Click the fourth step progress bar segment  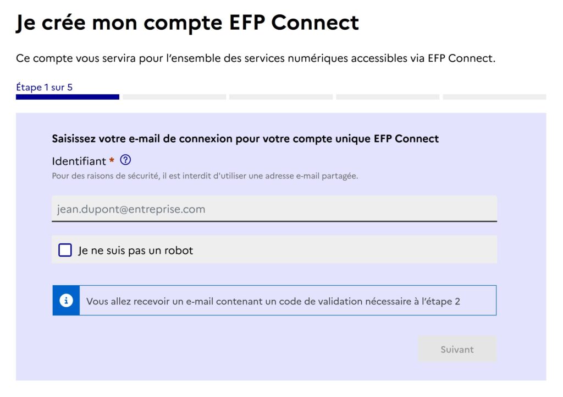[388, 97]
